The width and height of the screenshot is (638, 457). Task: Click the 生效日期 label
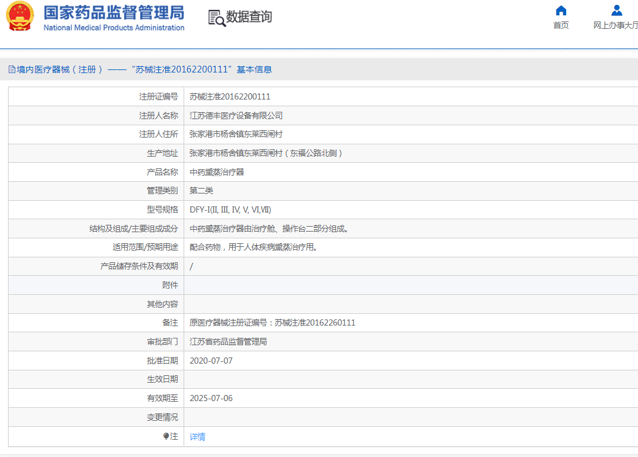pyautogui.click(x=162, y=379)
